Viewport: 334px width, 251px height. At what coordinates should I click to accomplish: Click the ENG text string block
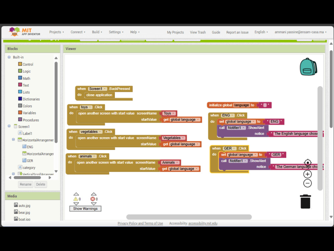pyautogui.click(x=275, y=121)
